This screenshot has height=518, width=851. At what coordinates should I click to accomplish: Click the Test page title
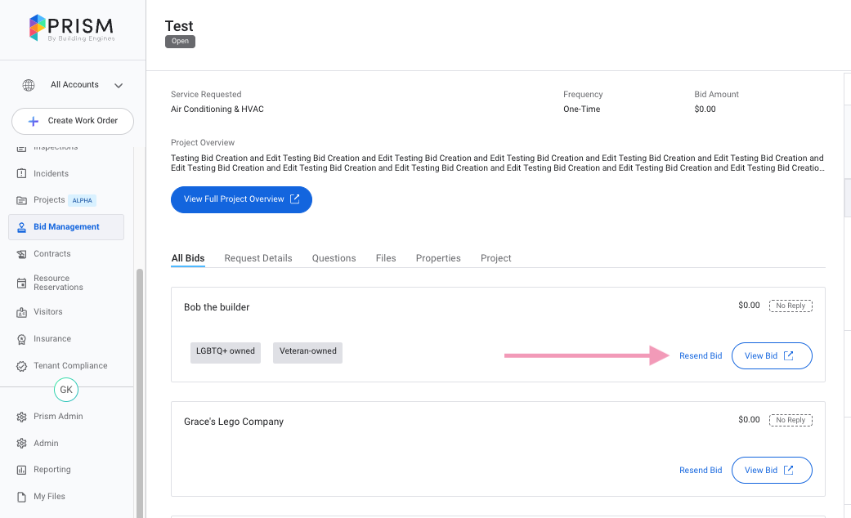[x=179, y=26]
